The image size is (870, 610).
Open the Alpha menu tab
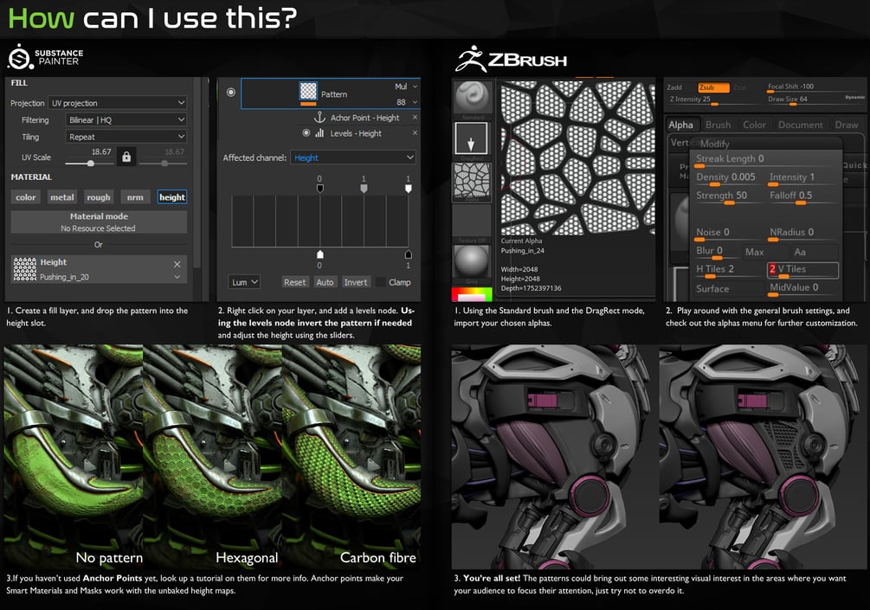pos(680,125)
